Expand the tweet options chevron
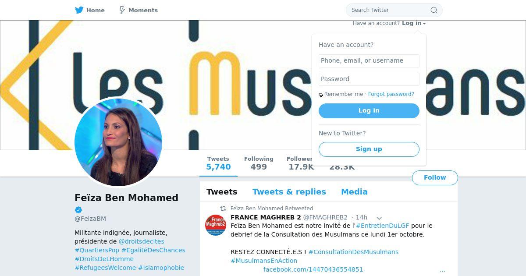The width and height of the screenshot is (526, 276). (379, 218)
